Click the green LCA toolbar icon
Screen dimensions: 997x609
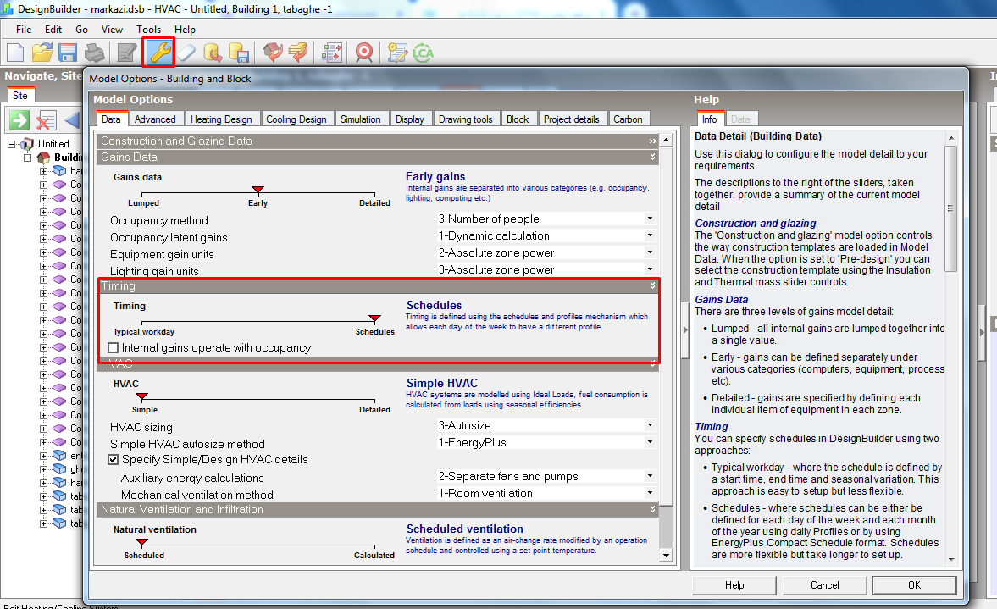click(423, 53)
